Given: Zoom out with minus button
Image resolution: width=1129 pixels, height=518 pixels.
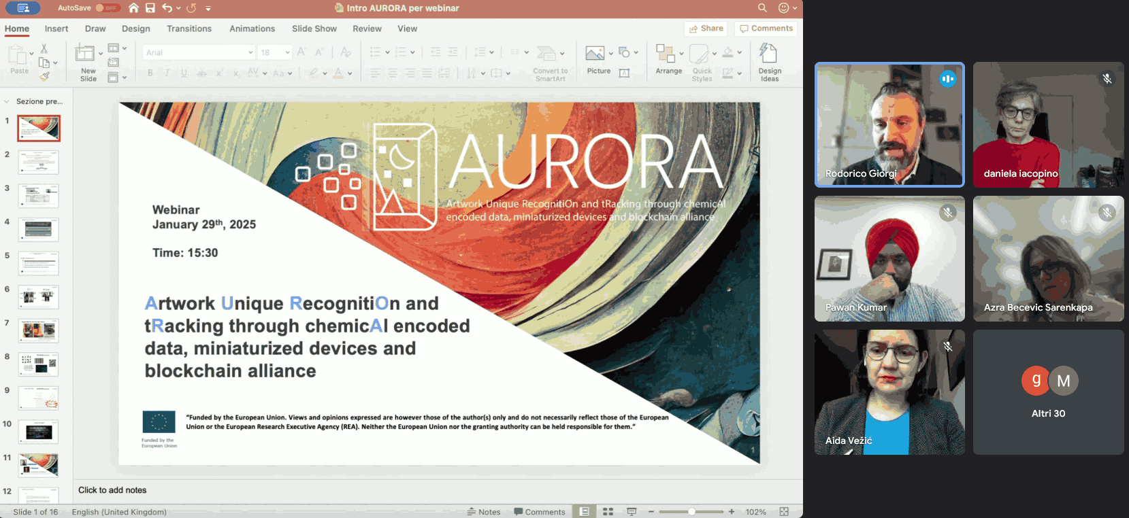Looking at the screenshot, I should click(651, 512).
